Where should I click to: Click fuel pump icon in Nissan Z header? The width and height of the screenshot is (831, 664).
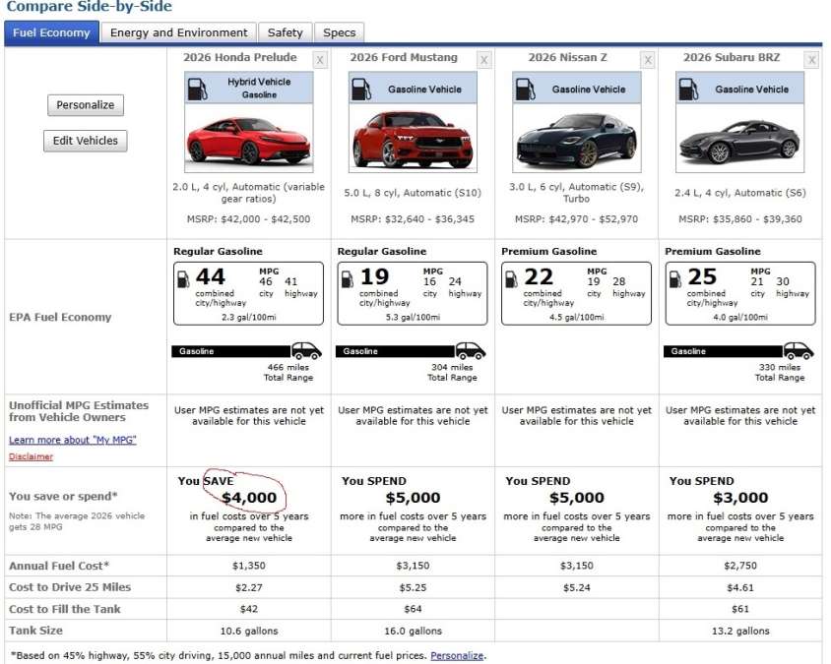(525, 89)
